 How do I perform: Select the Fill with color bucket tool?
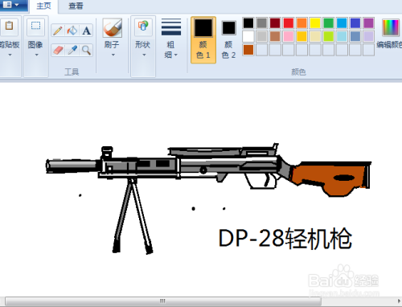click(x=72, y=31)
